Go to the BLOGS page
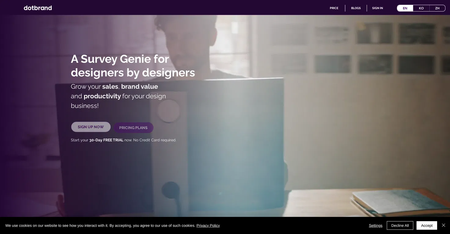 pyautogui.click(x=356, y=8)
